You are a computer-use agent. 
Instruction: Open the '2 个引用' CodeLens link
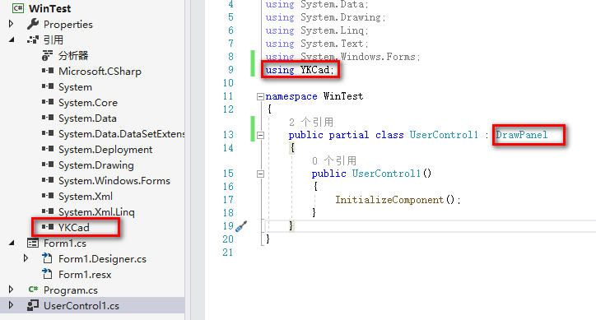point(311,122)
